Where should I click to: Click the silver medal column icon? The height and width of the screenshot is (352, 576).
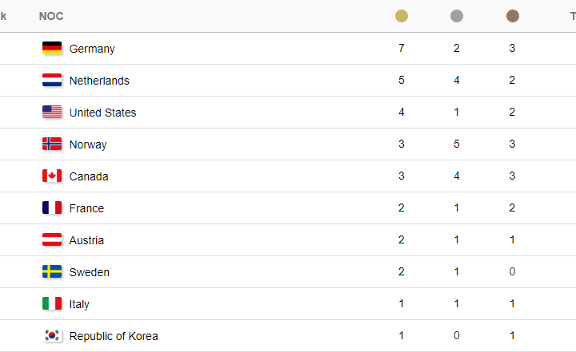point(457,16)
